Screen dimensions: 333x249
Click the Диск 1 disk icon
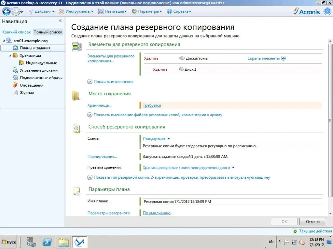[181, 69]
